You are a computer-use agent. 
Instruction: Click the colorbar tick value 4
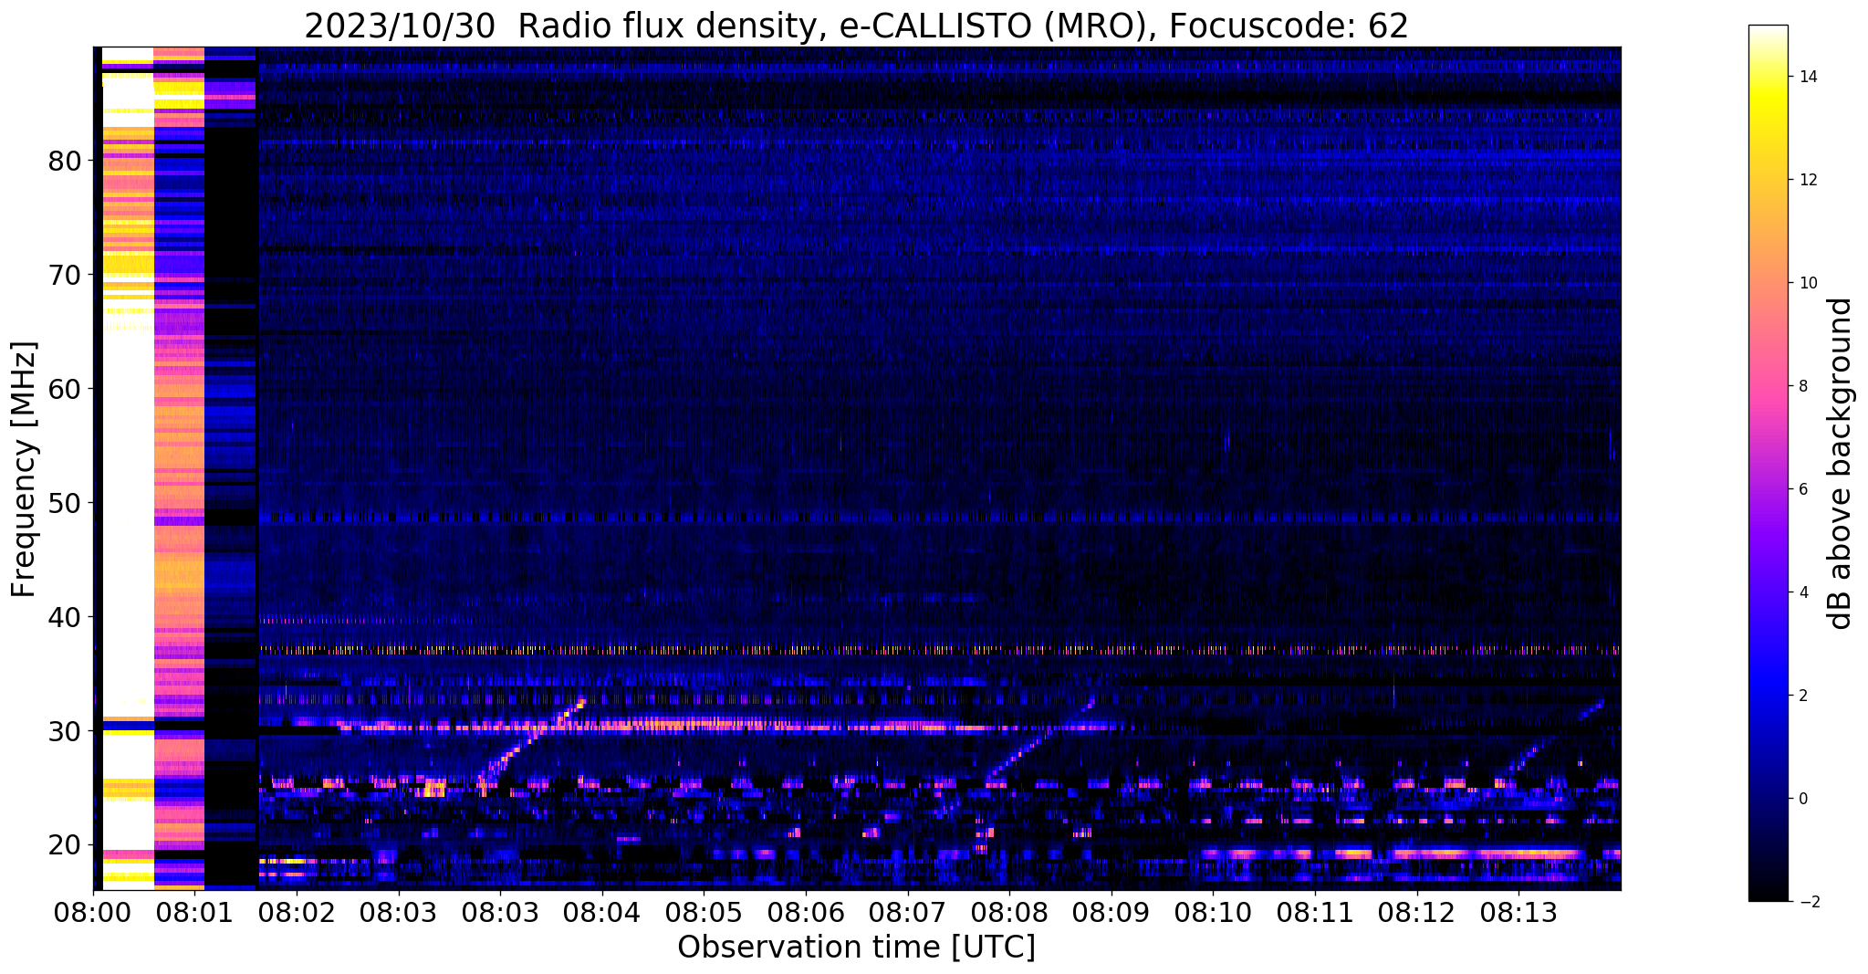click(x=1802, y=592)
